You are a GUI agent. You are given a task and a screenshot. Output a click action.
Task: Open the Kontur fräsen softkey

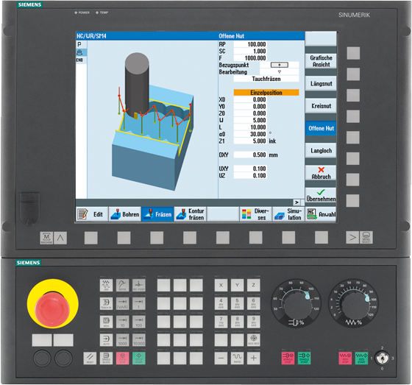(x=191, y=214)
